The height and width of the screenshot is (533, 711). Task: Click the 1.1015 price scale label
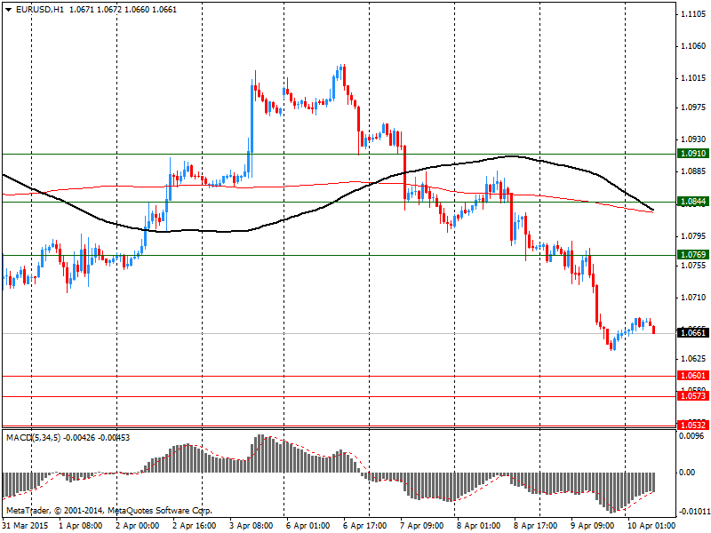(693, 78)
